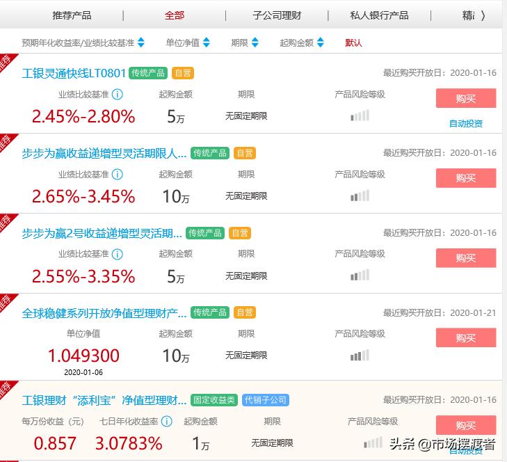Screen dimensions: 507x462
Task: Open 全球稳健系列开放净值型理财产... product link
Action: pyautogui.click(x=104, y=313)
